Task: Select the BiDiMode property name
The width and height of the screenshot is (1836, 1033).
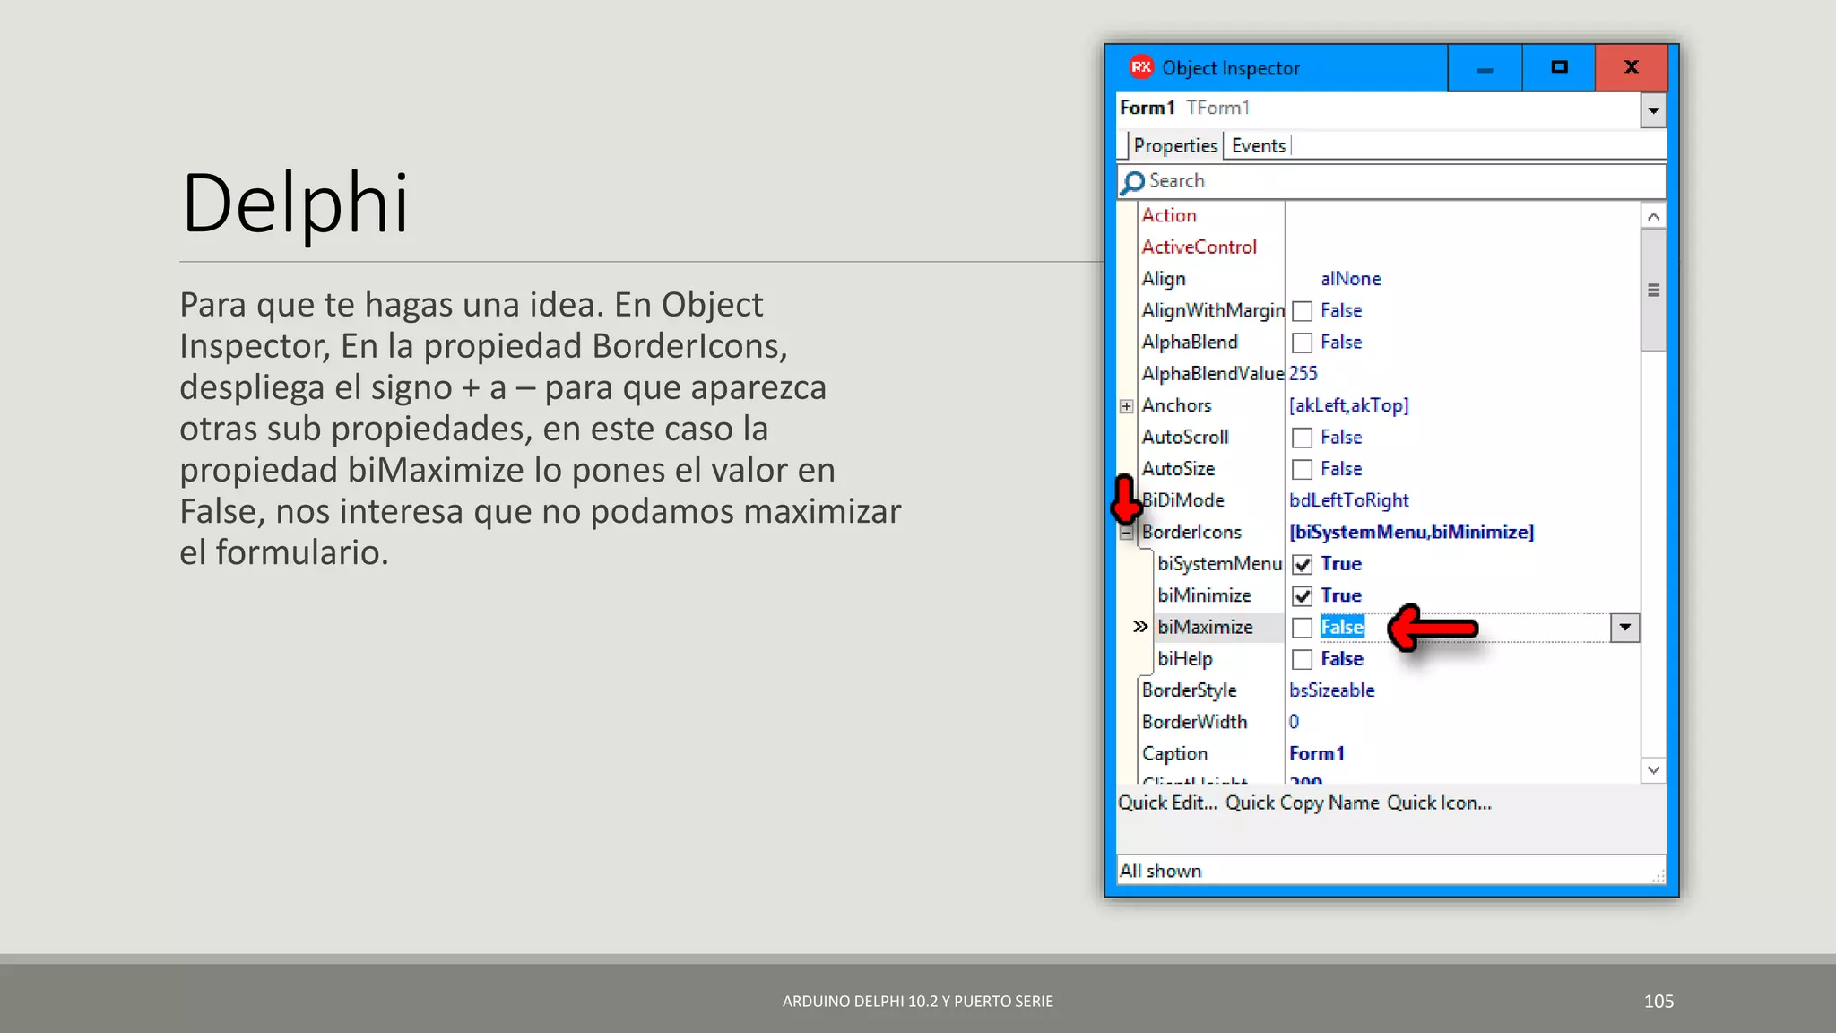Action: point(1182,500)
